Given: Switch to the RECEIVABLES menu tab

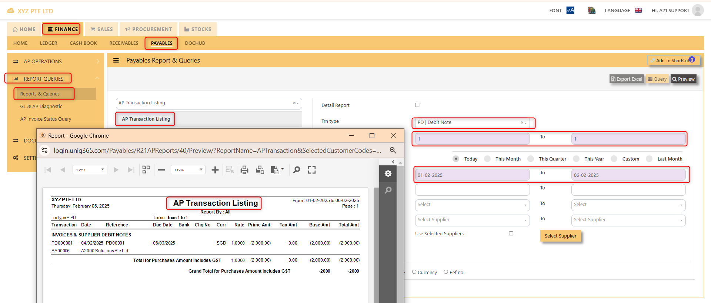Looking at the screenshot, I should 124,43.
